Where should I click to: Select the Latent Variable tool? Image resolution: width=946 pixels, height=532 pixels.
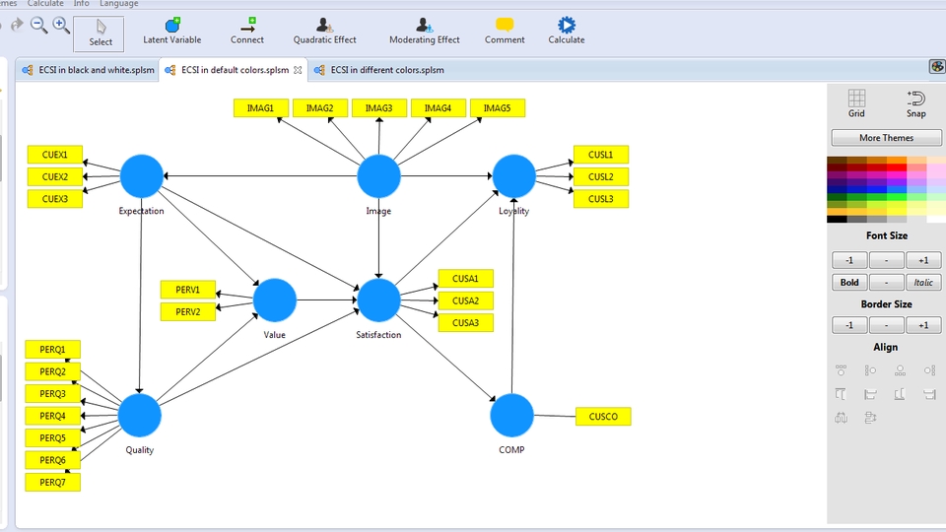(x=171, y=31)
